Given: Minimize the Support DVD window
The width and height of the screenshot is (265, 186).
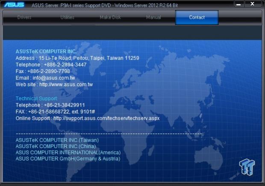Looking at the screenshot, I should tap(238, 4).
